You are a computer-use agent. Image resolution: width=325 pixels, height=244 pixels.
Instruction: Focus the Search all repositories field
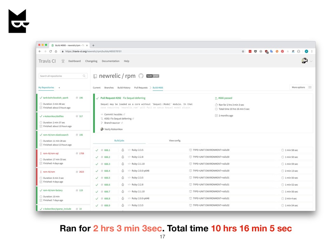[63, 76]
